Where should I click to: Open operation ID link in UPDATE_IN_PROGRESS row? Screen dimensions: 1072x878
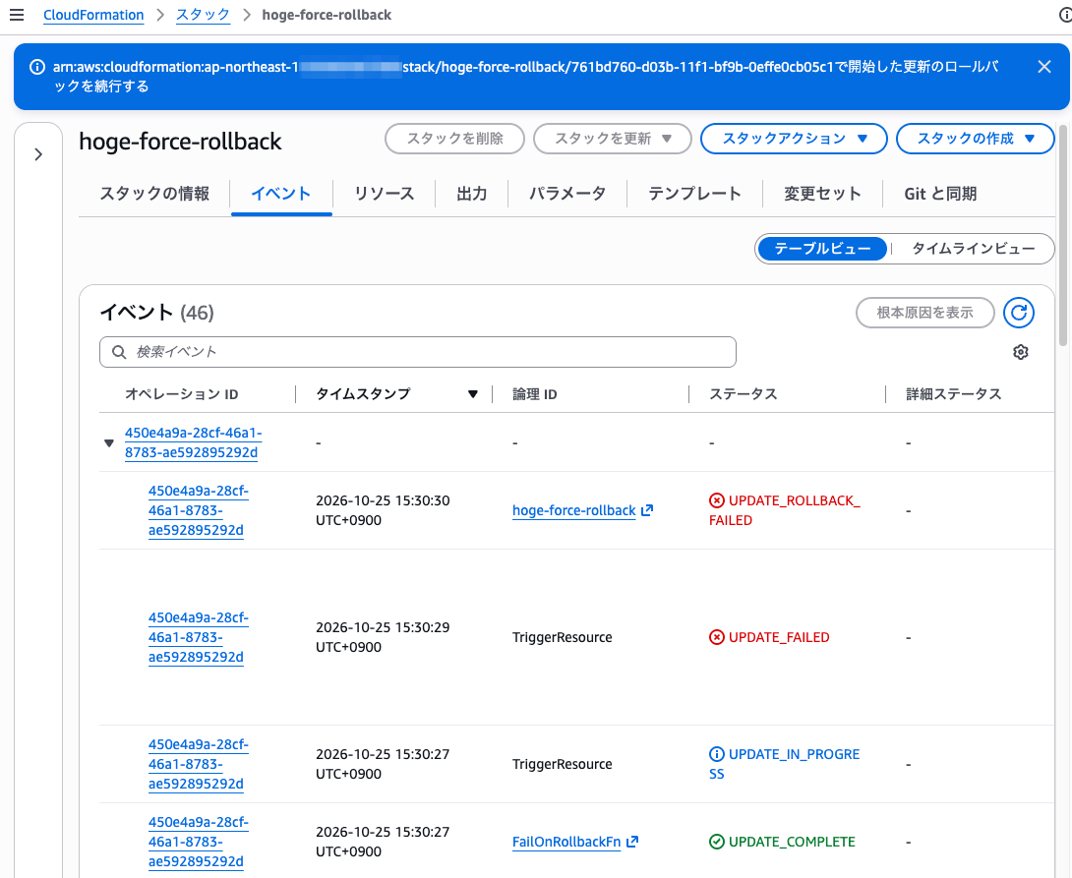(x=199, y=764)
